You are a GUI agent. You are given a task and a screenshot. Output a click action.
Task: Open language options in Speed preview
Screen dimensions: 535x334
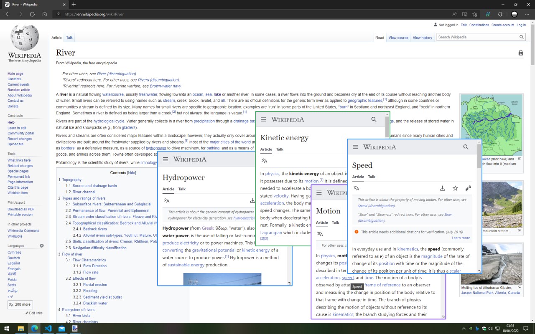pyautogui.click(x=356, y=188)
